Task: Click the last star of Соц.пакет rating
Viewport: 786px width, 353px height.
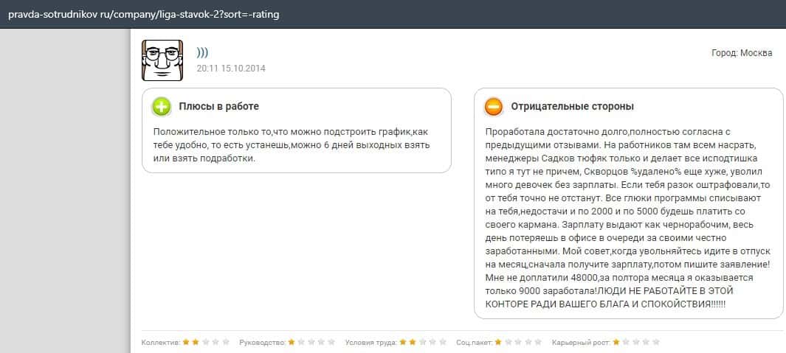Action: (x=538, y=343)
